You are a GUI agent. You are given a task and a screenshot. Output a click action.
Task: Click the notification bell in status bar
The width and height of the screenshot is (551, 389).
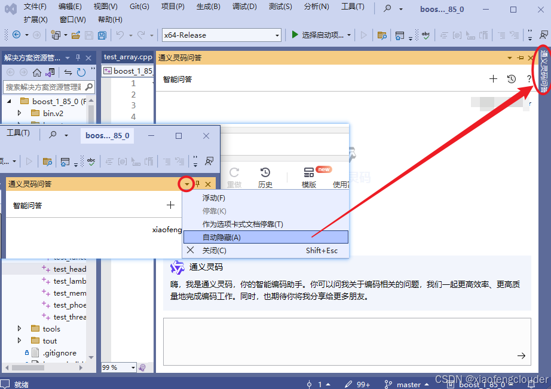pyautogui.click(x=532, y=384)
